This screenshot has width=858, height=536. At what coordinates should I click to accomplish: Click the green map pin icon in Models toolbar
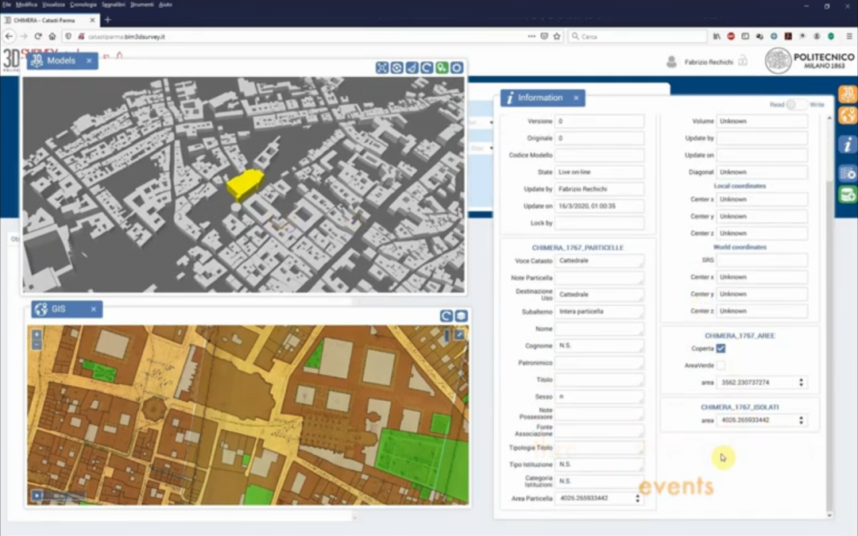click(442, 67)
